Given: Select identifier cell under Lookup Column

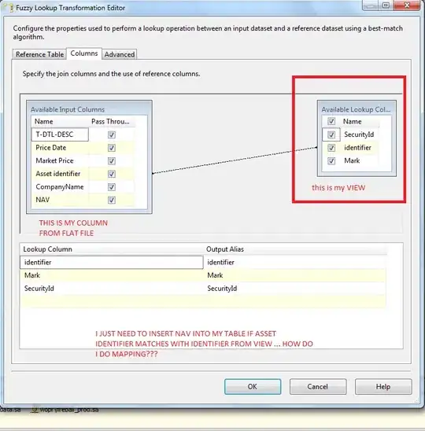Looking at the screenshot, I should 112,262.
